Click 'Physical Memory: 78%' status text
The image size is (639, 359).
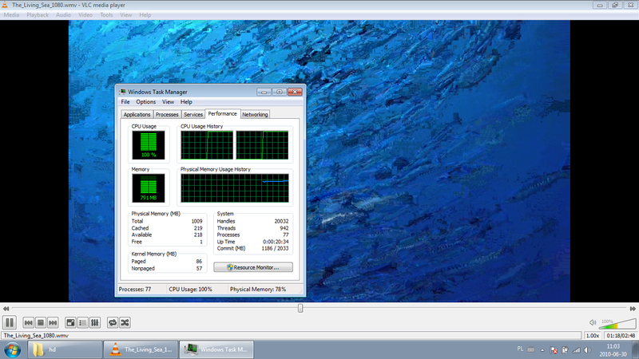[x=258, y=290]
